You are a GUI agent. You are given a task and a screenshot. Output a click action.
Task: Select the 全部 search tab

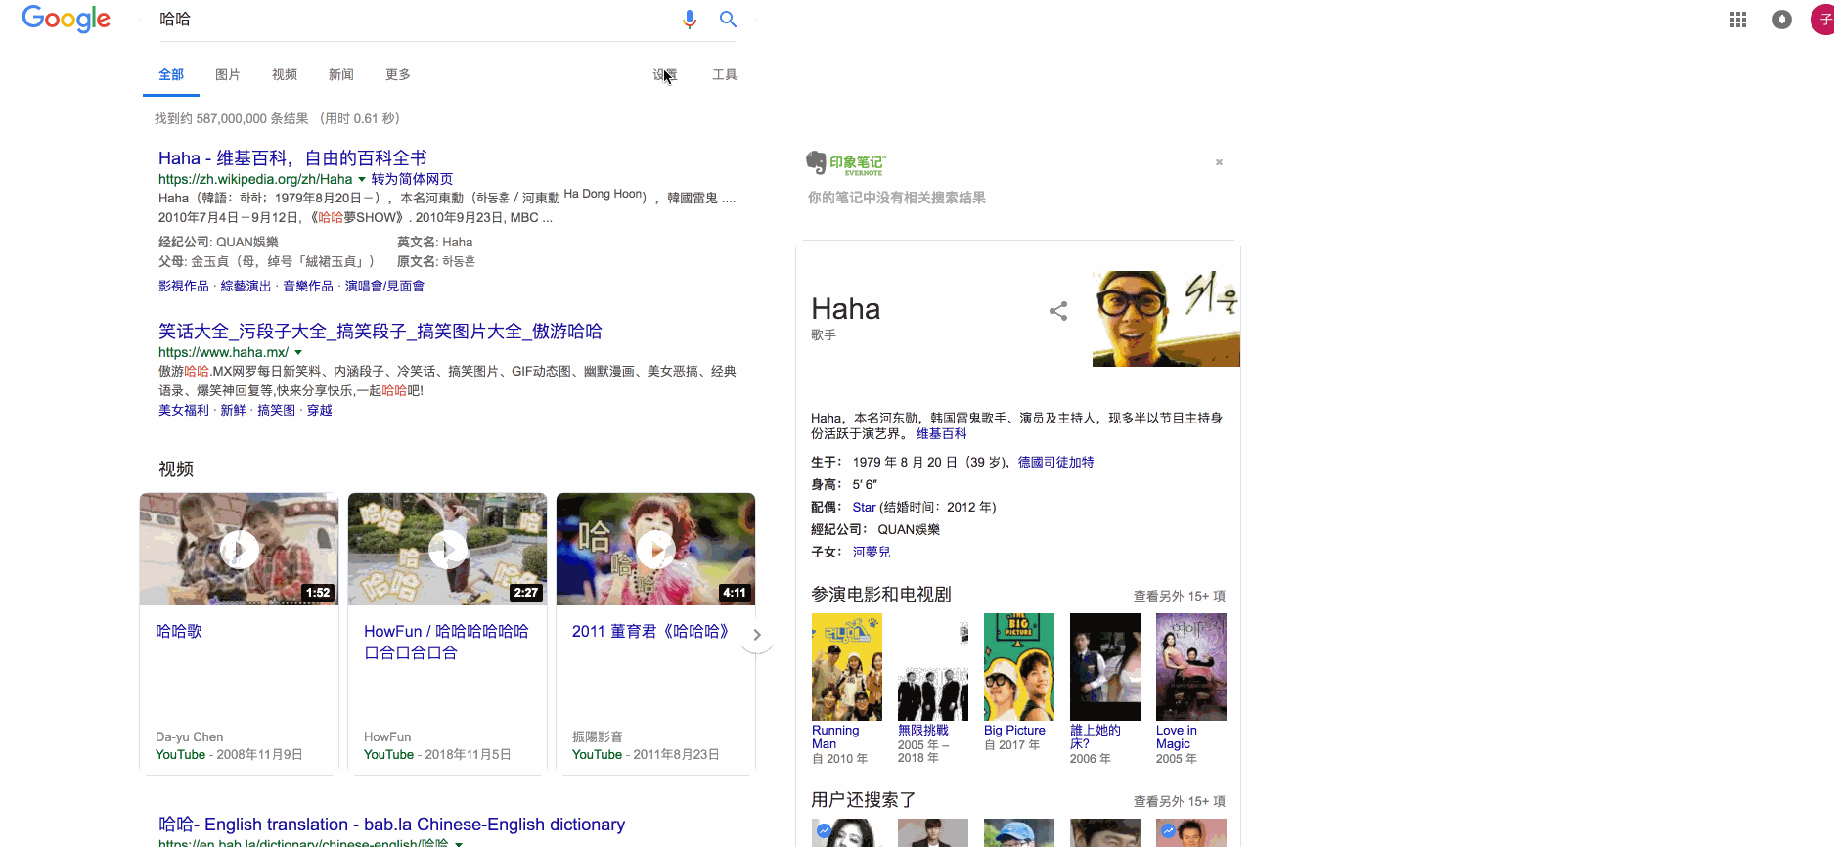[171, 75]
